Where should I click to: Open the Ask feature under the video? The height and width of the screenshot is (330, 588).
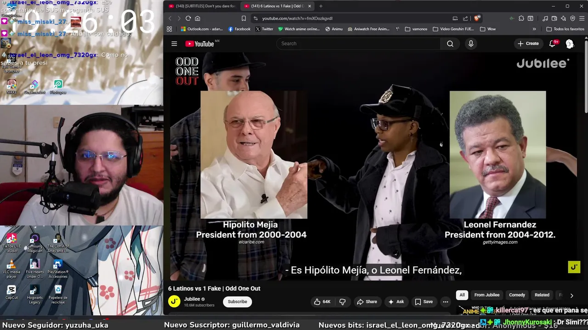tap(396, 302)
